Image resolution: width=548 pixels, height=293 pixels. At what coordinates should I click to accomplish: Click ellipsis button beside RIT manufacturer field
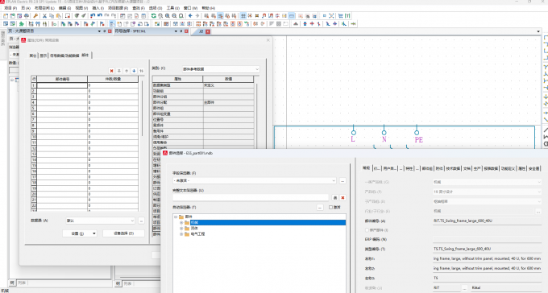[x=464, y=287]
